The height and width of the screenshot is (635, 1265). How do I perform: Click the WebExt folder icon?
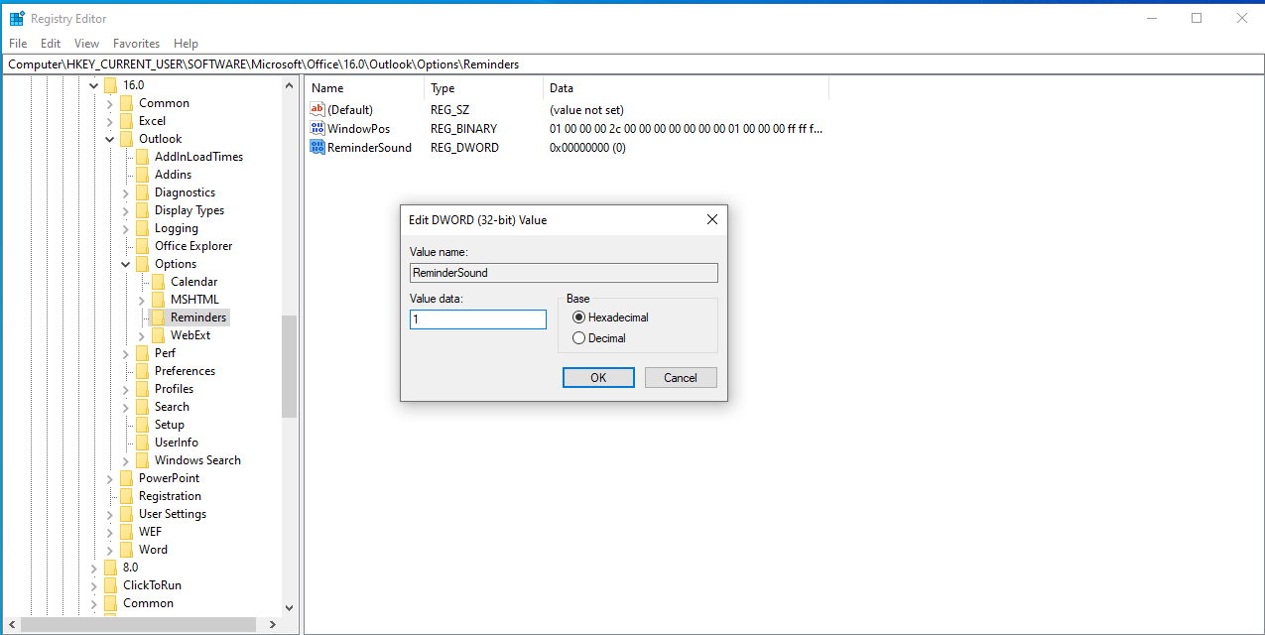[158, 335]
